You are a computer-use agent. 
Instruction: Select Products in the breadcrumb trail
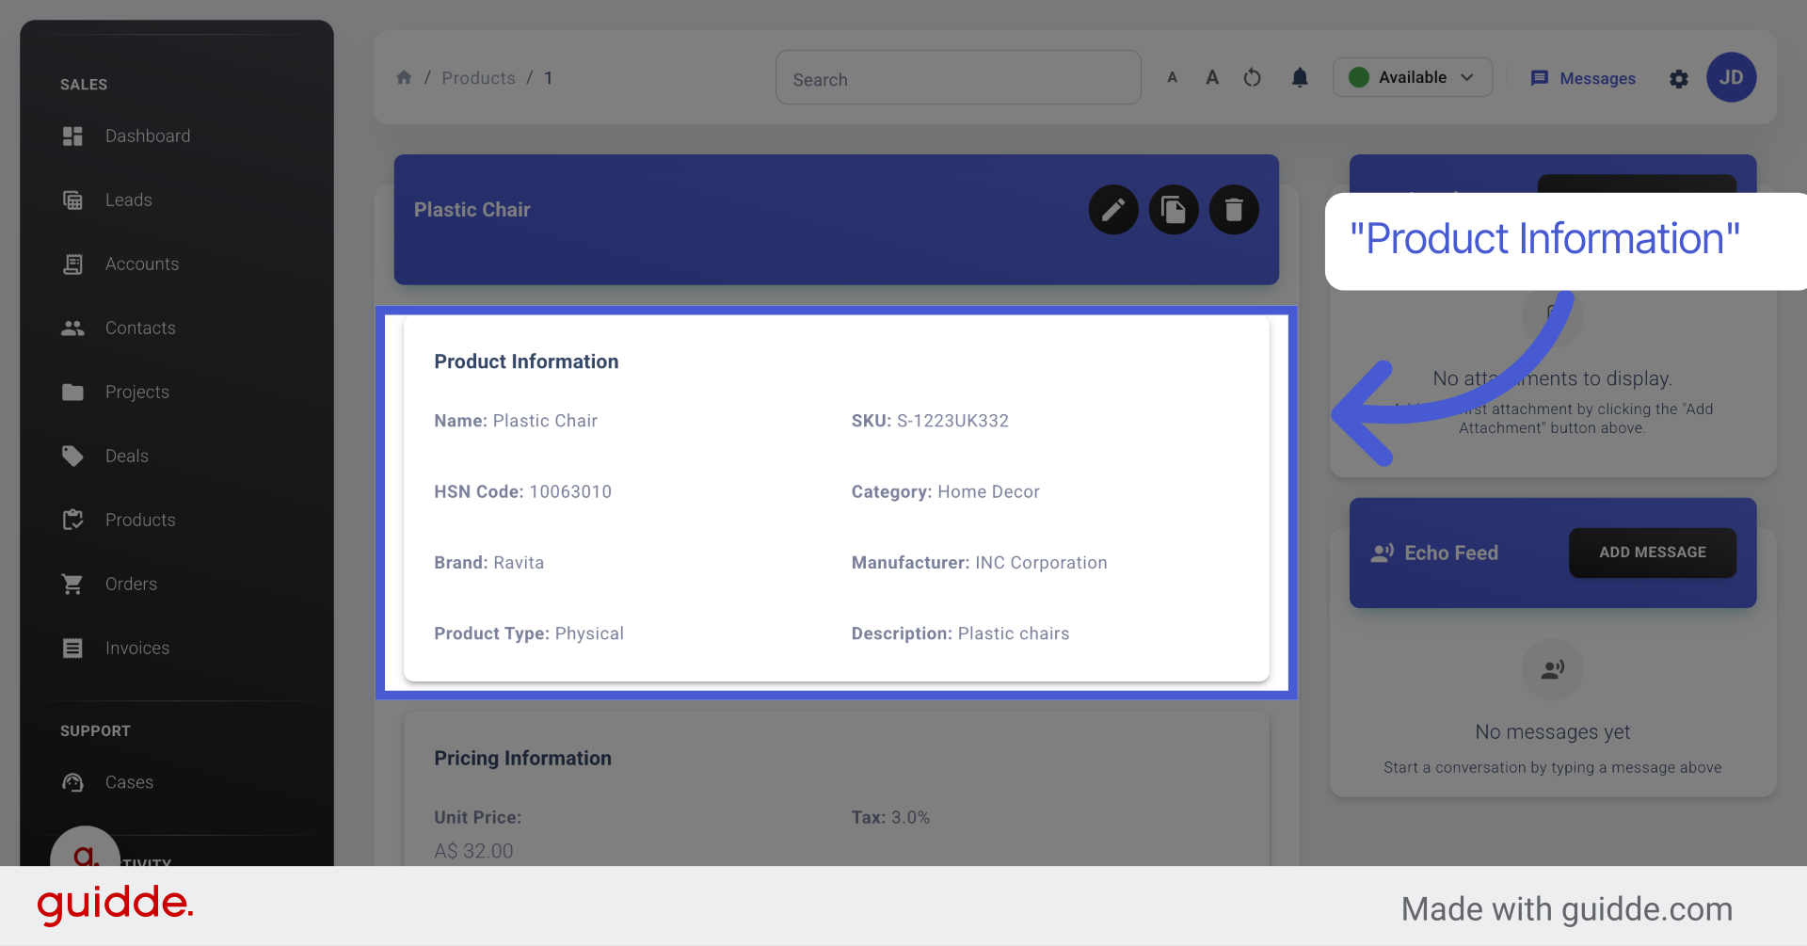[478, 77]
